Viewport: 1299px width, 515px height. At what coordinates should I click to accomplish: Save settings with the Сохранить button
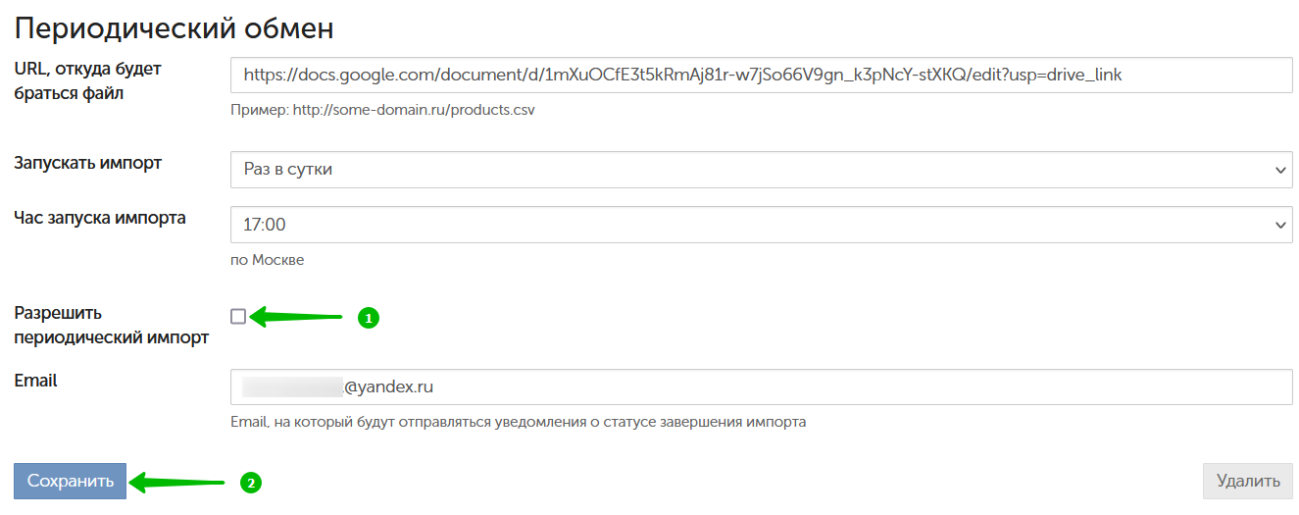click(70, 482)
